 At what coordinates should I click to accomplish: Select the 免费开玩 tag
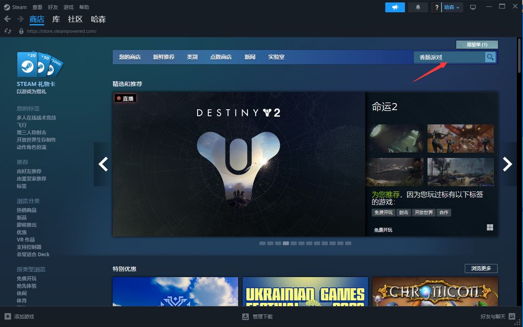(383, 212)
